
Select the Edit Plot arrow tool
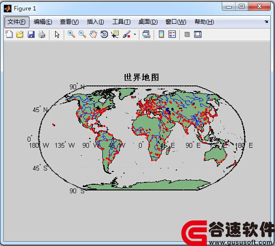click(x=57, y=34)
